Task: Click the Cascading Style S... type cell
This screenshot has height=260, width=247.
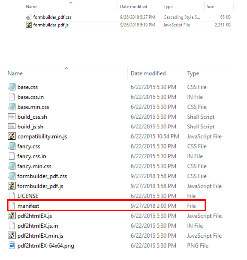Action: tap(182, 17)
